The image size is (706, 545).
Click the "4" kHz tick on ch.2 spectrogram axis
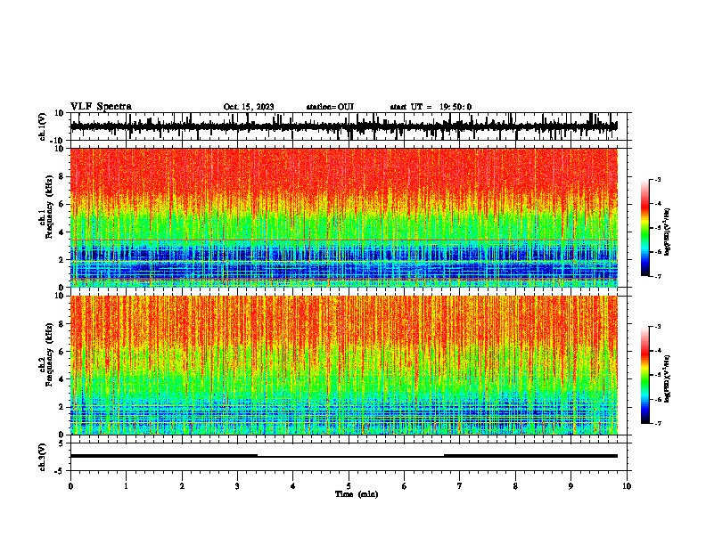tap(62, 379)
